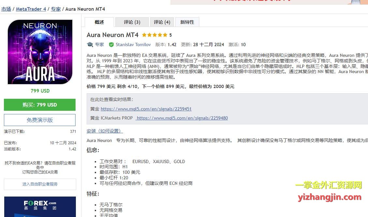Click the 找不到合适的EA交易 freelance prompt text
The image size is (368, 217).
(40, 167)
